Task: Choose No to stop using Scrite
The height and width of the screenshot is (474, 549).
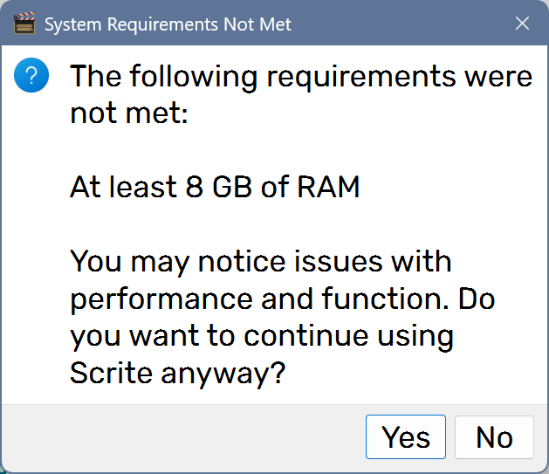Action: pos(494,436)
